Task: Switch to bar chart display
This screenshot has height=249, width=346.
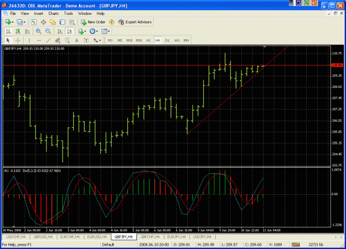Action: 8,32
